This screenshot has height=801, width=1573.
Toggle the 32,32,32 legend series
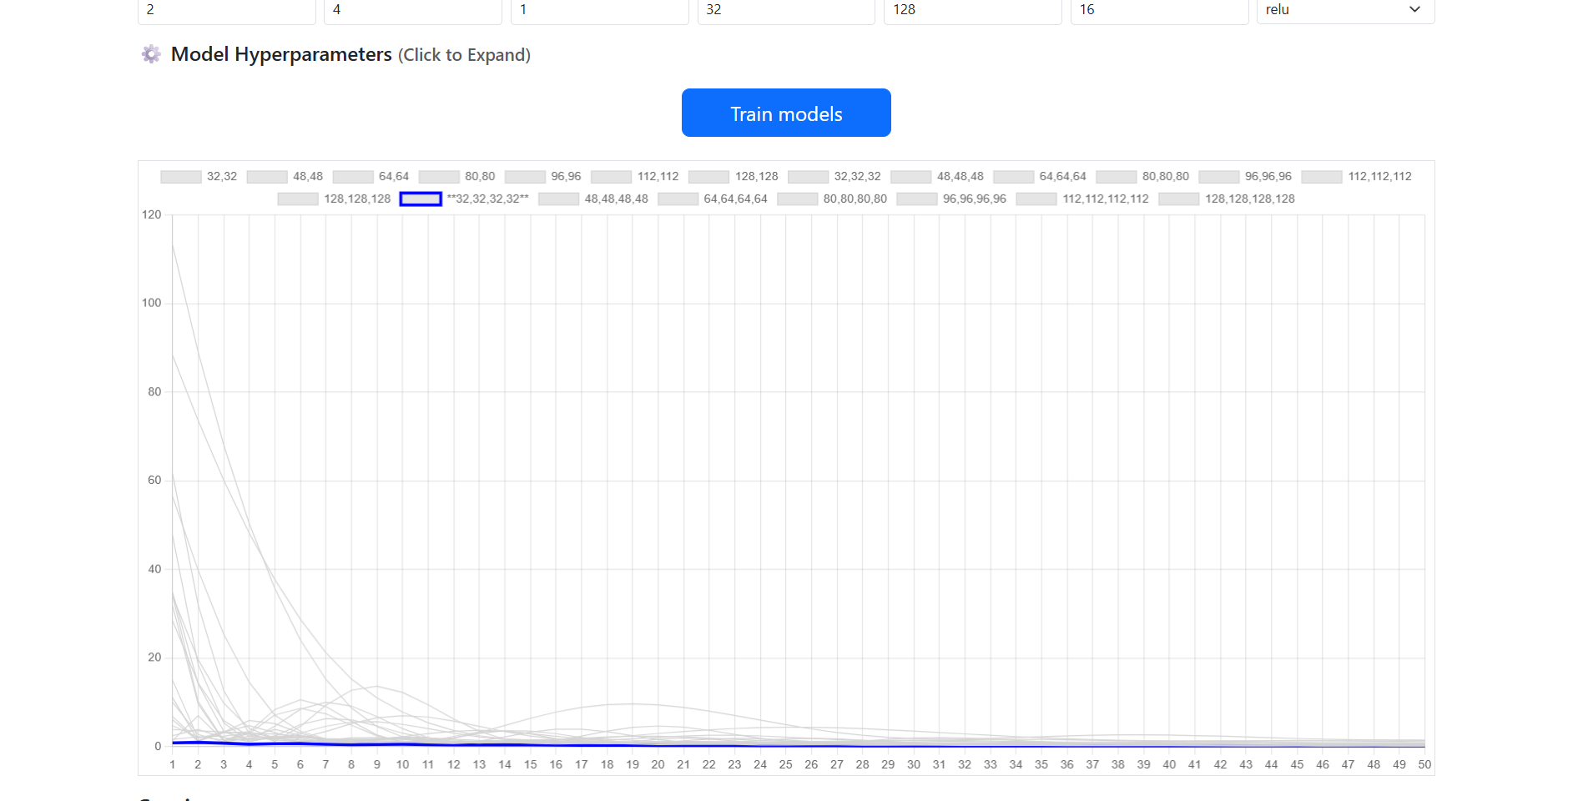834,177
